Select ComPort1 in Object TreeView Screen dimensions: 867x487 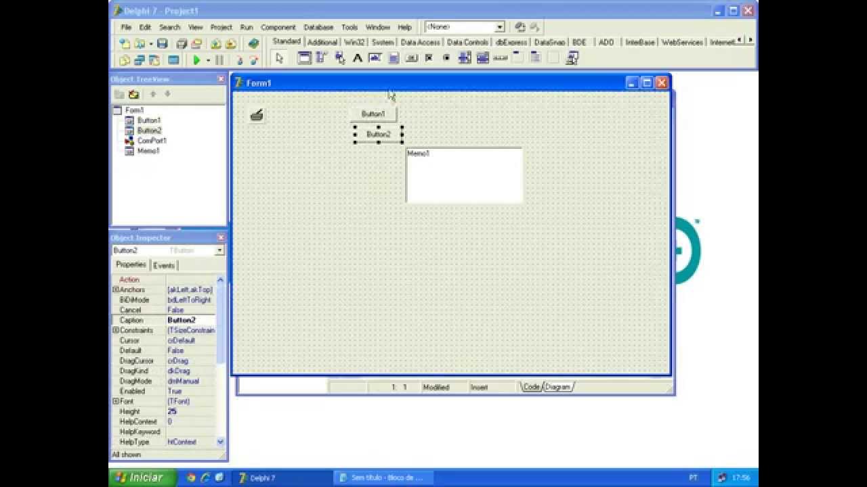point(152,141)
